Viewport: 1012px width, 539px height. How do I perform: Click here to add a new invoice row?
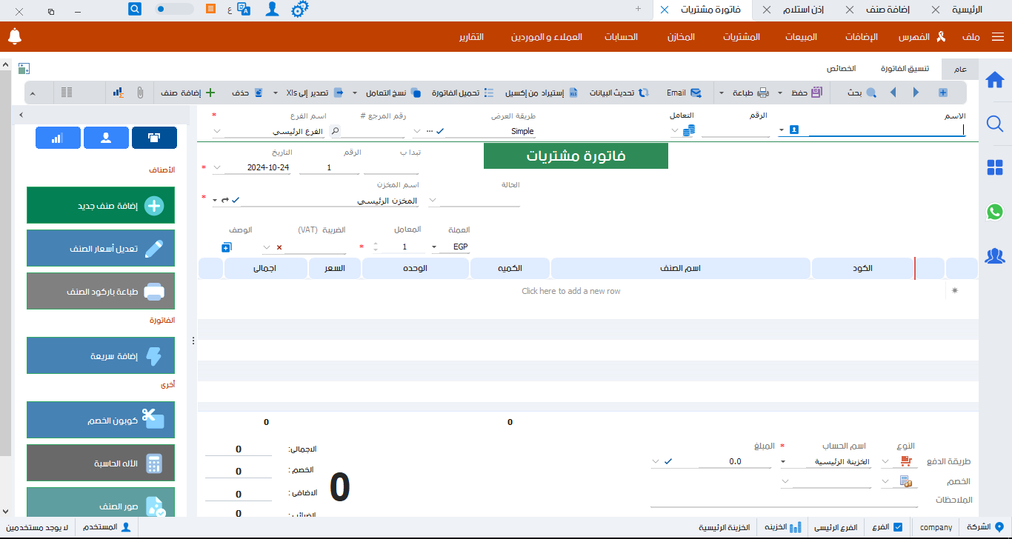pyautogui.click(x=570, y=290)
